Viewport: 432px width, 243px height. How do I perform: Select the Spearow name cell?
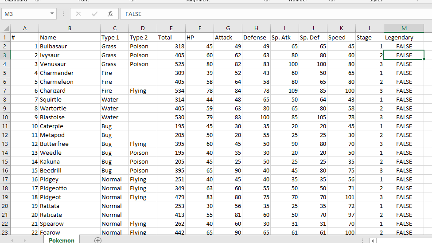70,223
